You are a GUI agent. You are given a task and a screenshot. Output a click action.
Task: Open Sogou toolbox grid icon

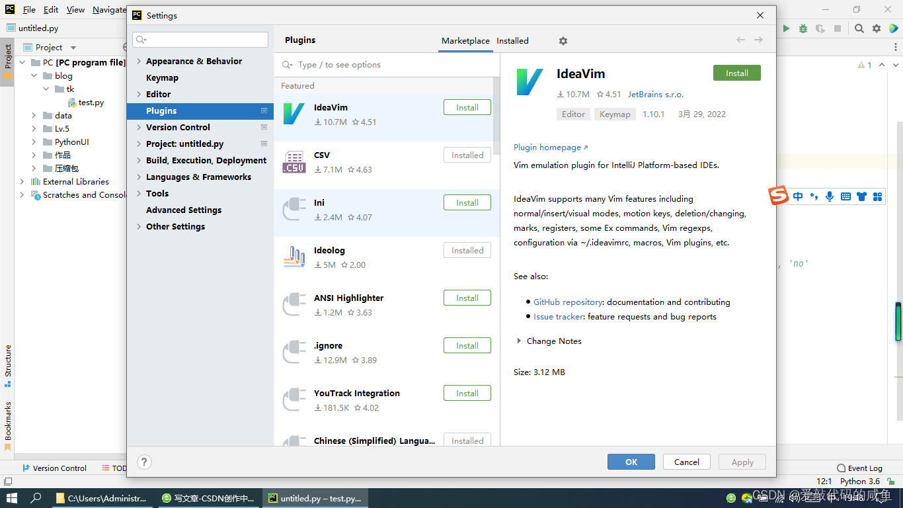pos(878,196)
